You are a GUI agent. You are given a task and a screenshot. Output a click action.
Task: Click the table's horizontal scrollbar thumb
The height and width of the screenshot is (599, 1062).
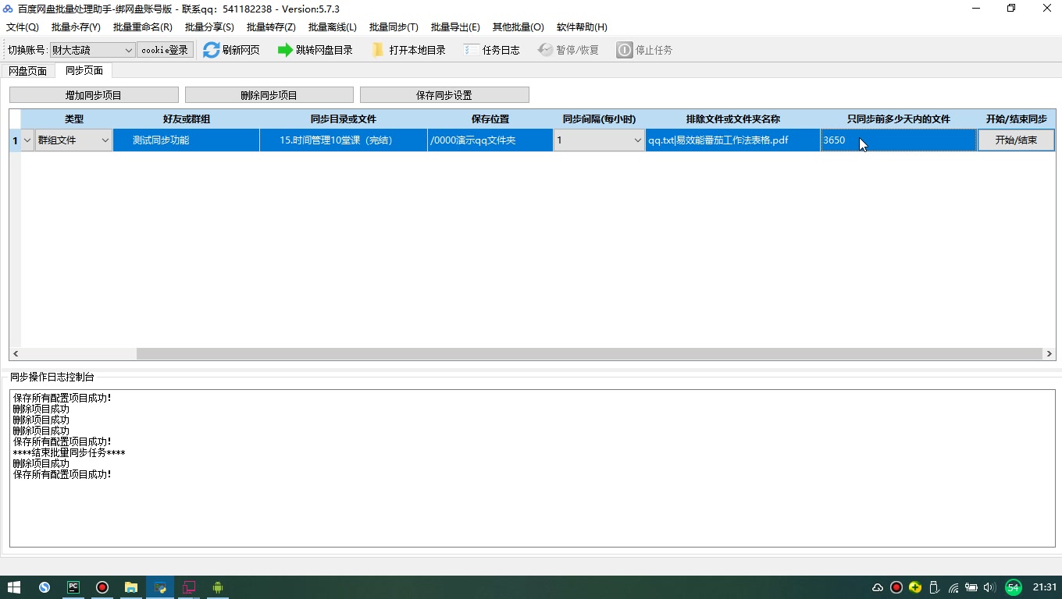[x=590, y=354]
